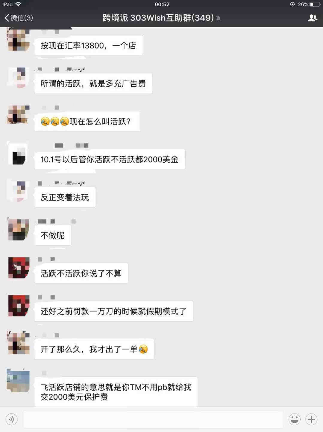Select the 反正变着法玩 message bubble

click(65, 197)
